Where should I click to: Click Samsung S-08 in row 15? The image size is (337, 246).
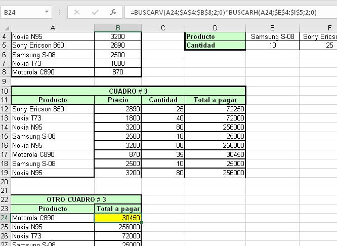53,136
